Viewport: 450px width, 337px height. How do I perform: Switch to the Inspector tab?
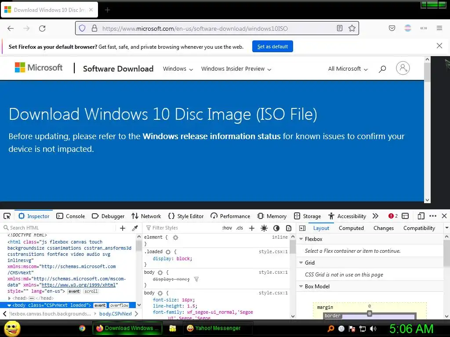point(34,216)
